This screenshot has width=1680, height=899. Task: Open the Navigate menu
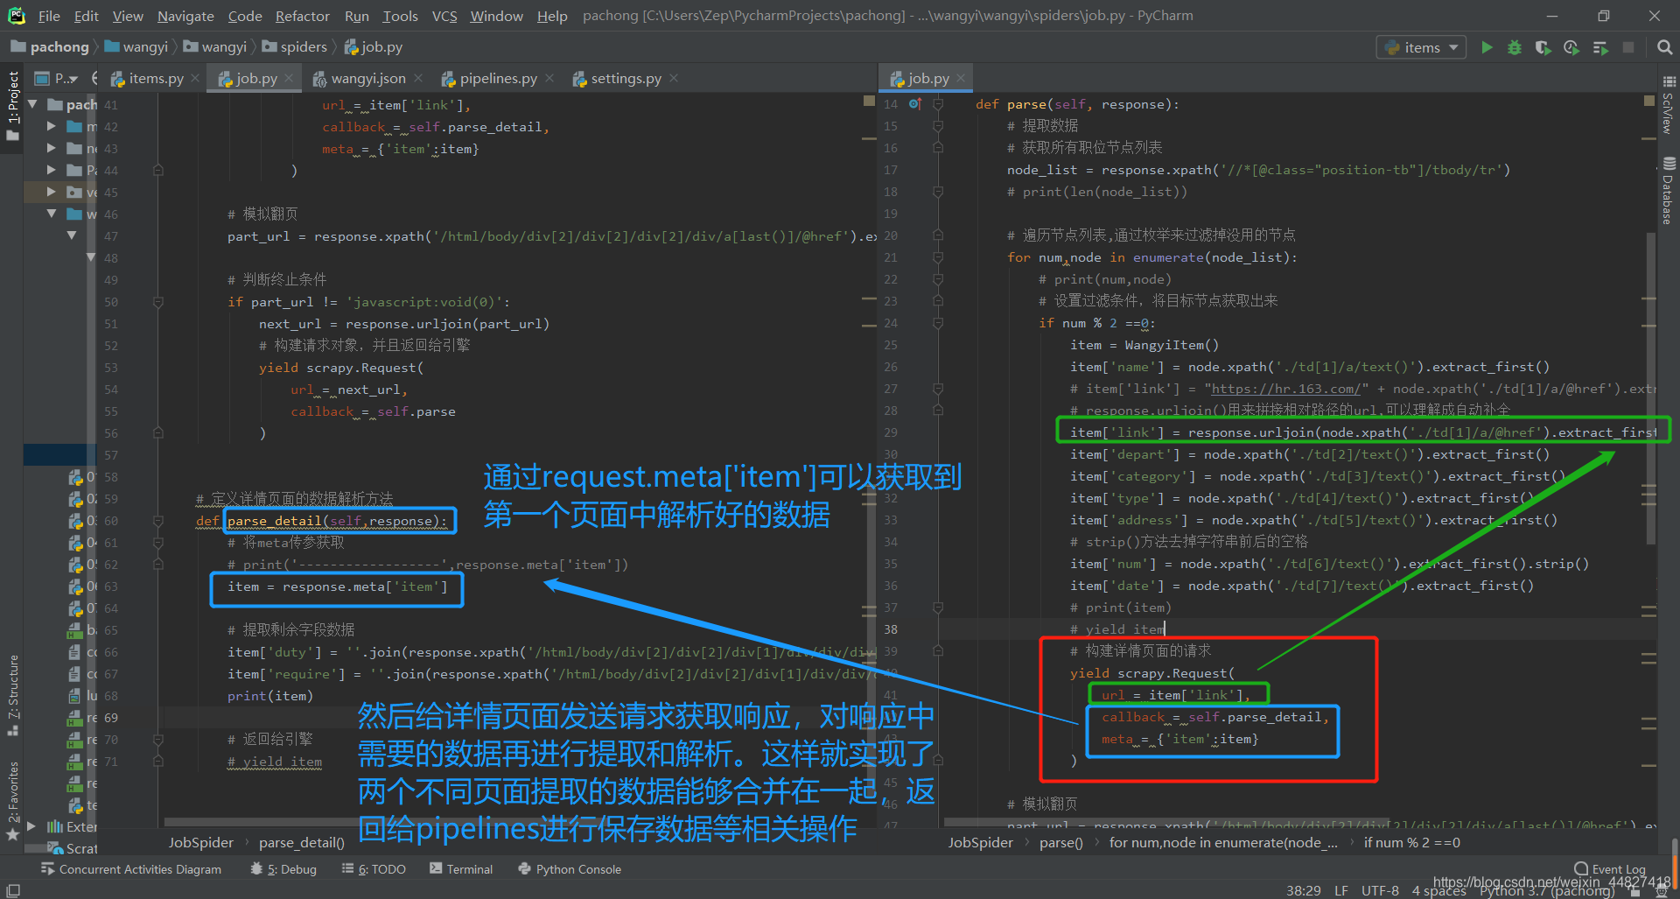point(185,16)
